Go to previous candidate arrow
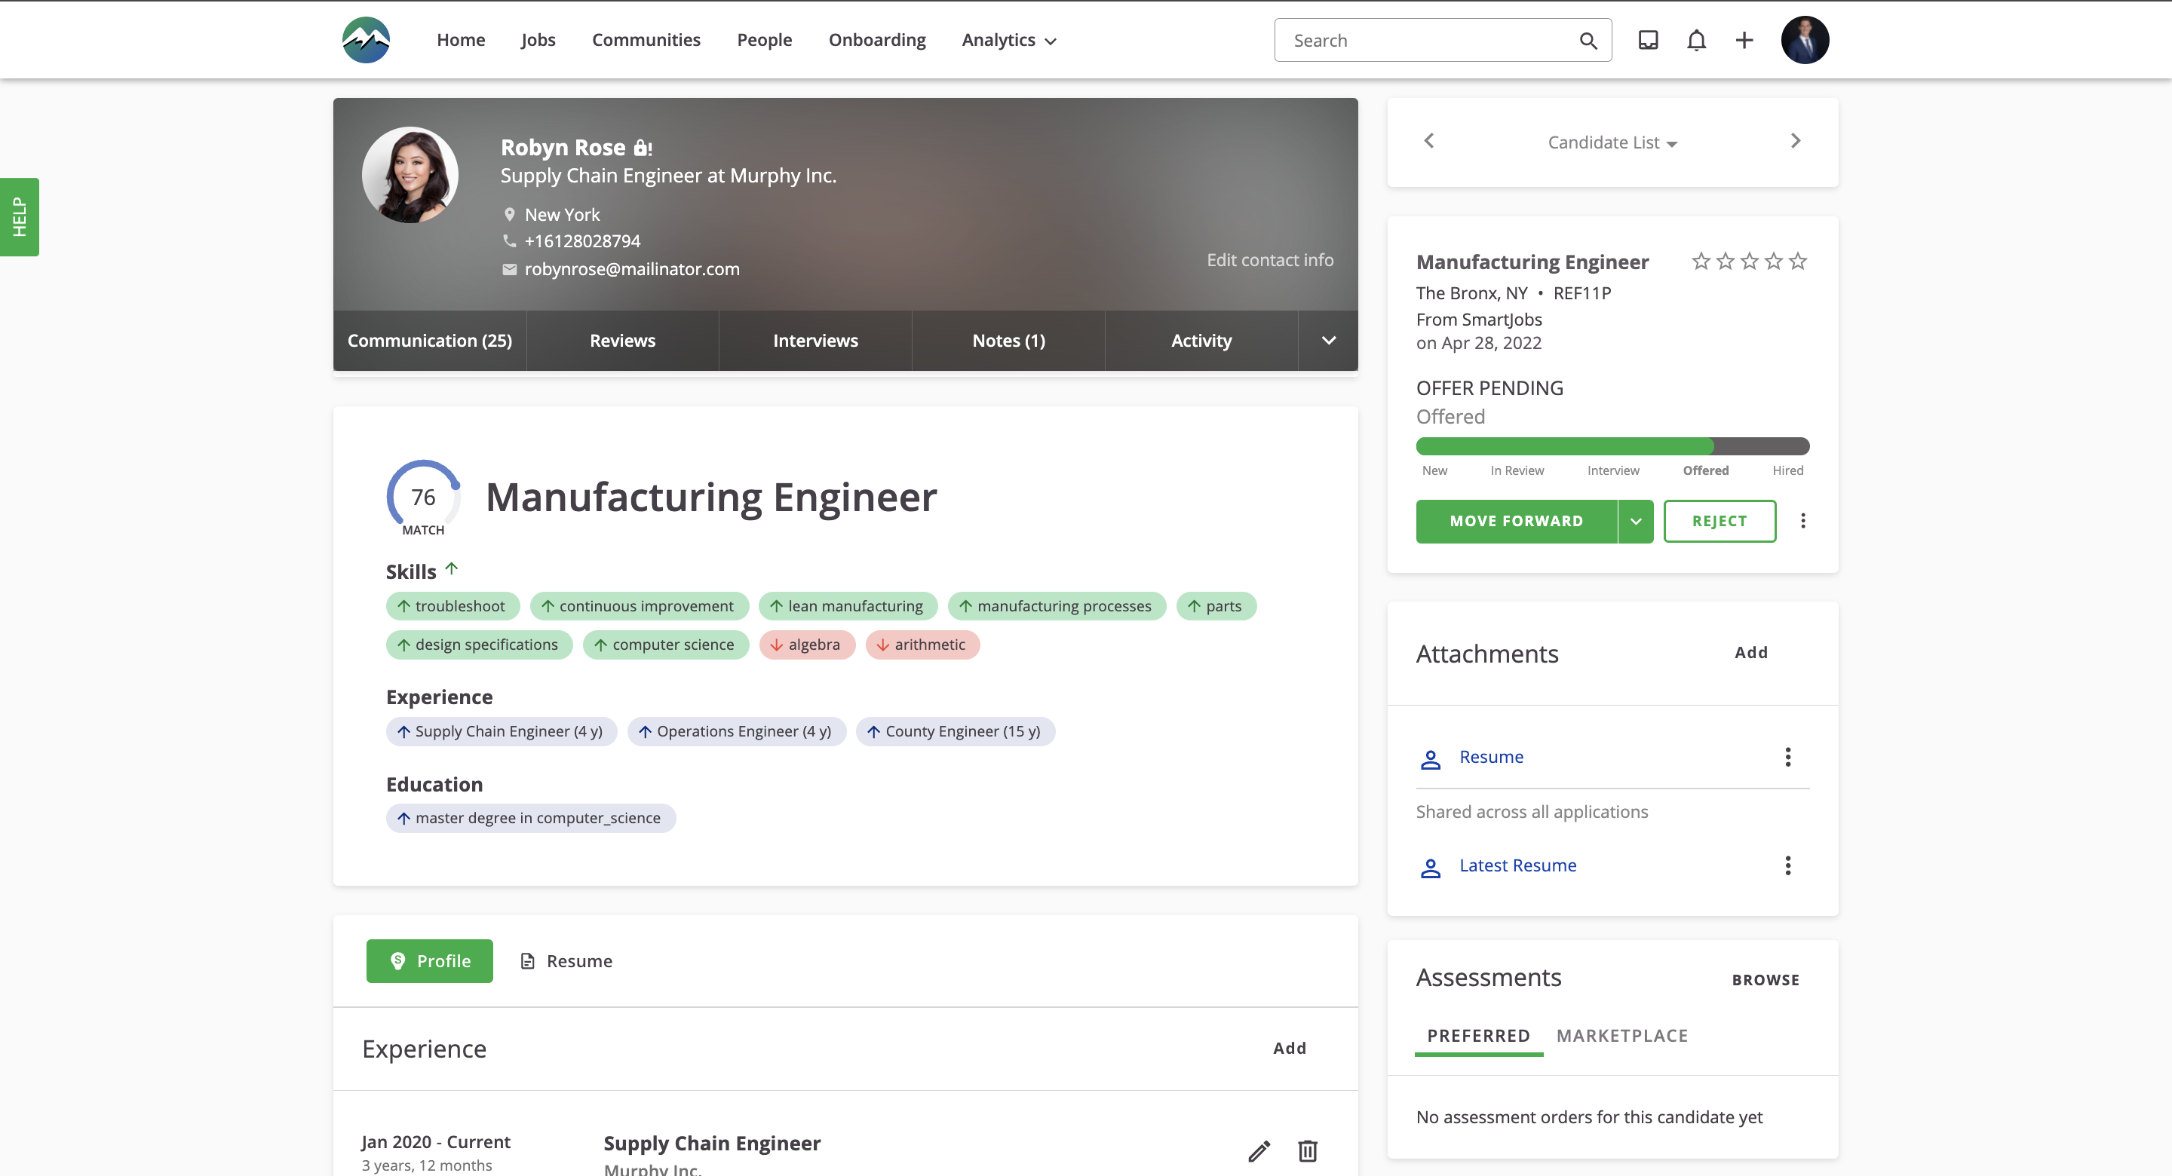This screenshot has width=2172, height=1176. (1428, 141)
